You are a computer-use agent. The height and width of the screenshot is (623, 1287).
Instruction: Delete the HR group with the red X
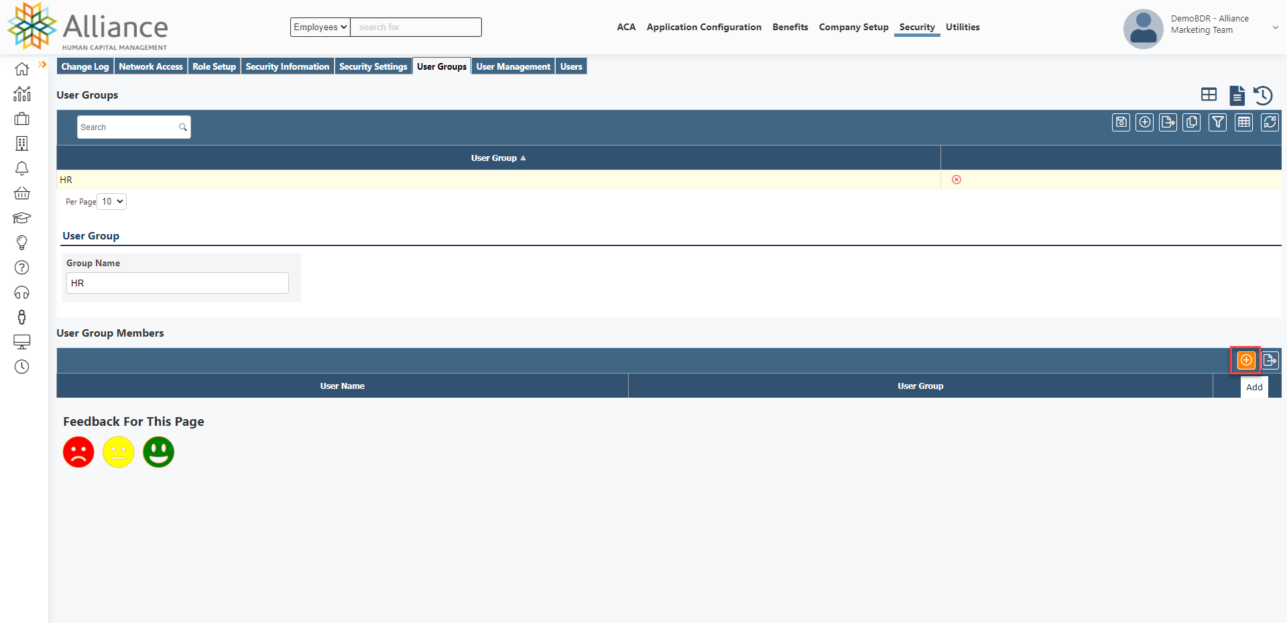click(x=957, y=180)
